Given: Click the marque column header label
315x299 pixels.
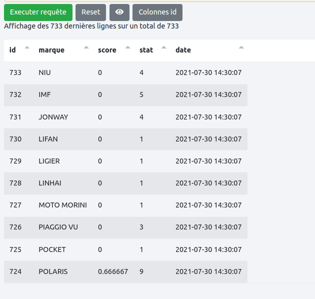Looking at the screenshot, I should [x=51, y=50].
